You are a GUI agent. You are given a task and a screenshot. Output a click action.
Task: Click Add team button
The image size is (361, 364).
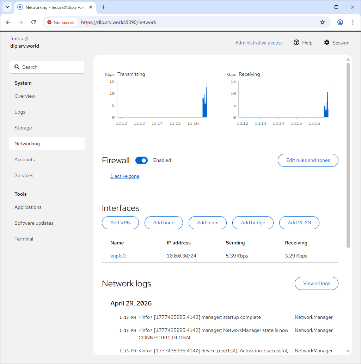click(208, 223)
